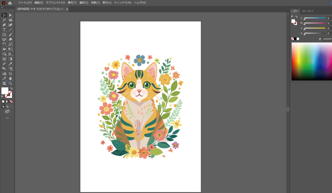The width and height of the screenshot is (332, 193).
Task: Reset to default fill and stroke in toolbar
Action: point(3,96)
